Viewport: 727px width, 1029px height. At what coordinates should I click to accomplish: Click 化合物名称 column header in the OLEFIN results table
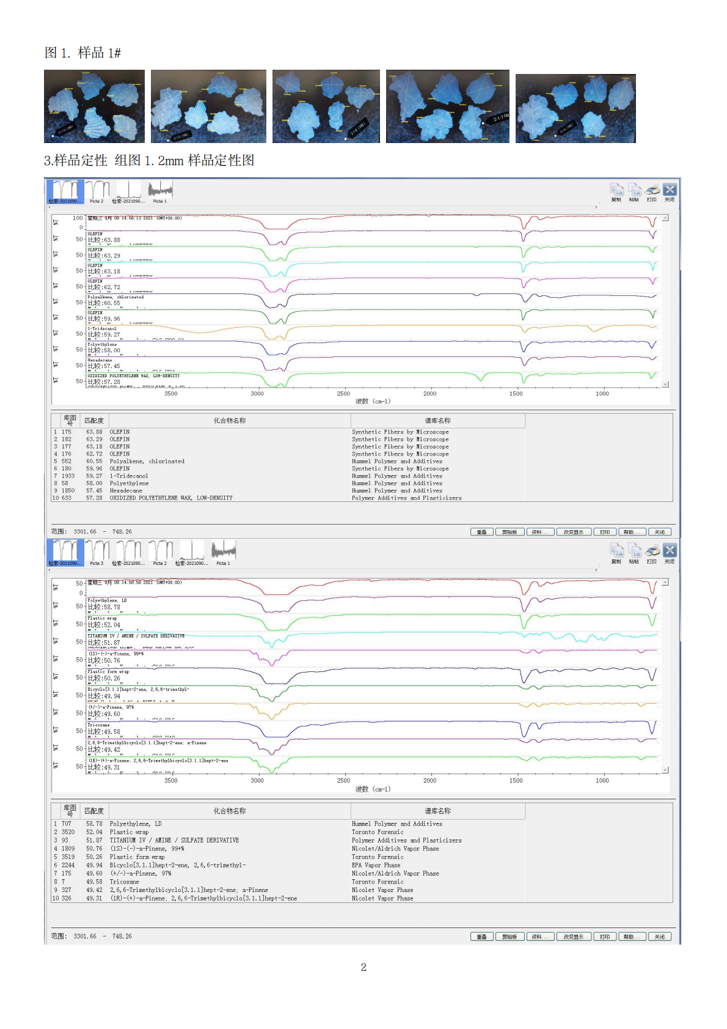coord(230,421)
